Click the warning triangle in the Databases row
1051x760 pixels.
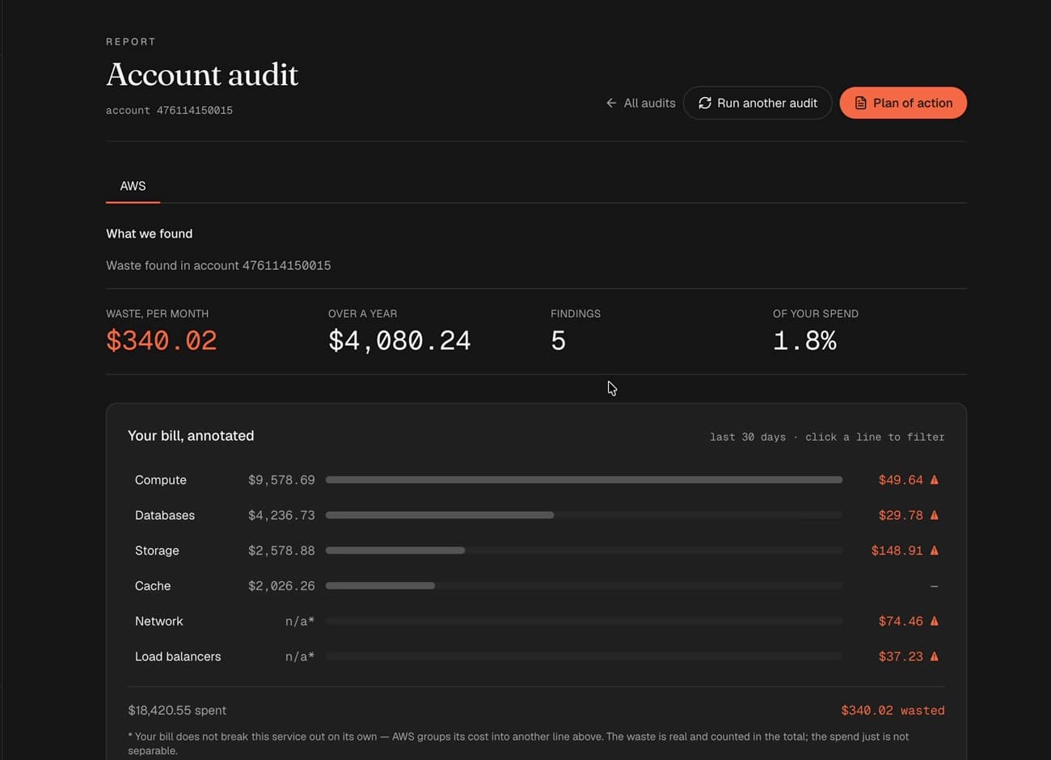(934, 515)
